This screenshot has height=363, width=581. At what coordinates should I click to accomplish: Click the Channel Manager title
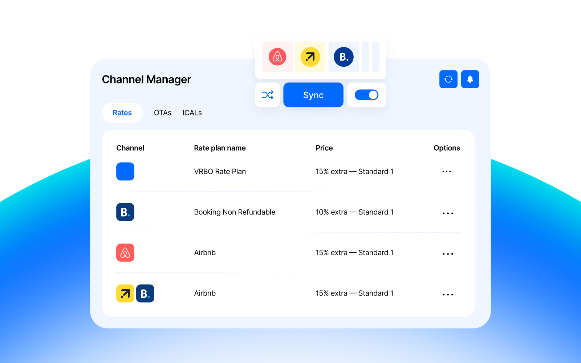[x=146, y=79]
